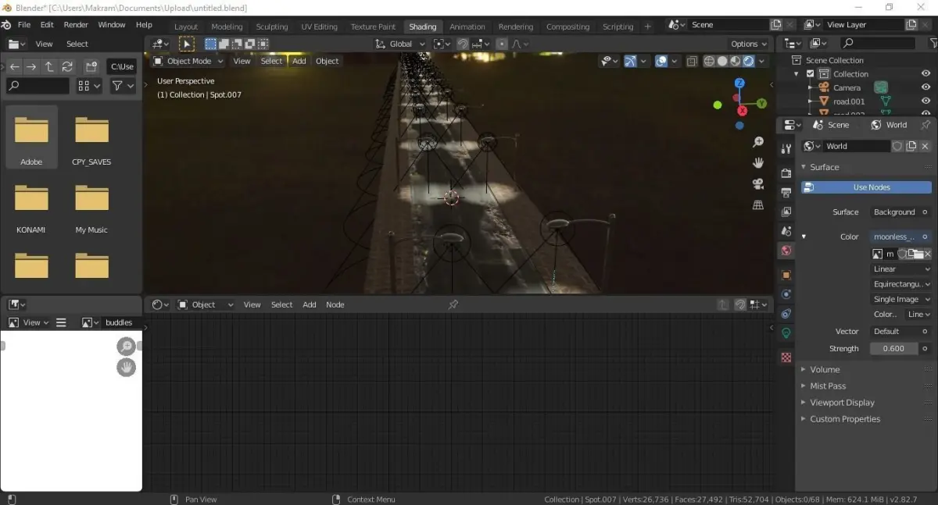Toggle pin in node editor header
This screenshot has height=505, width=938.
(x=453, y=304)
